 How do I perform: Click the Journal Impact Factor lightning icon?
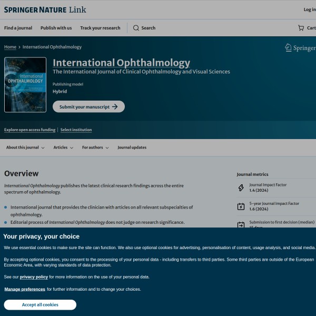click(x=241, y=187)
